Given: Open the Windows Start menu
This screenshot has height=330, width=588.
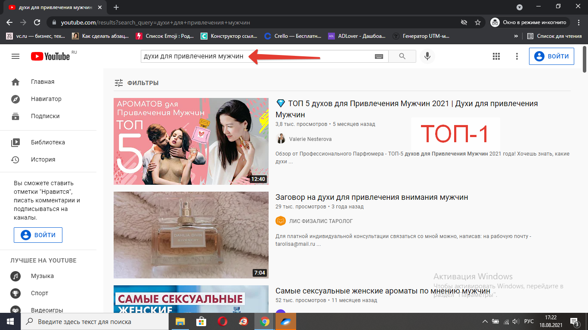Looking at the screenshot, I should [x=10, y=321].
